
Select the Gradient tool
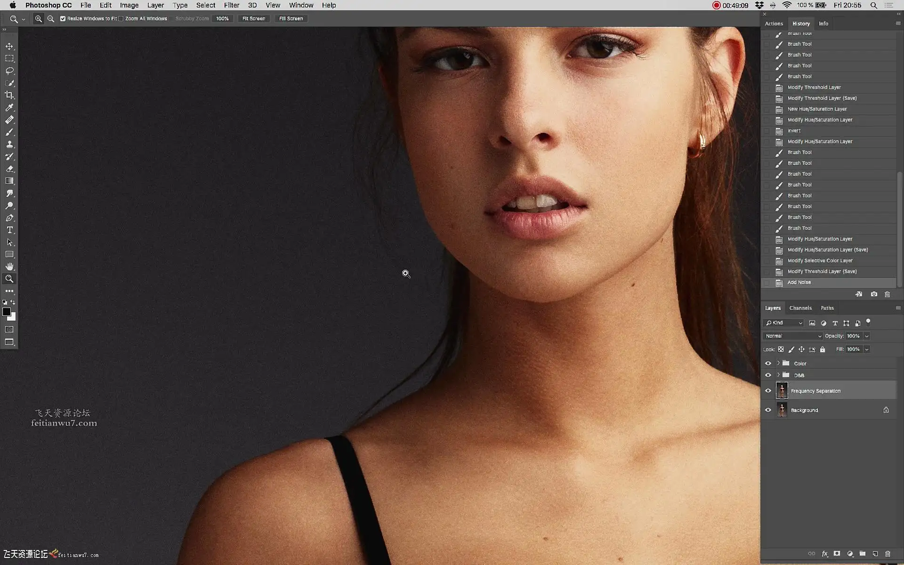tap(9, 181)
